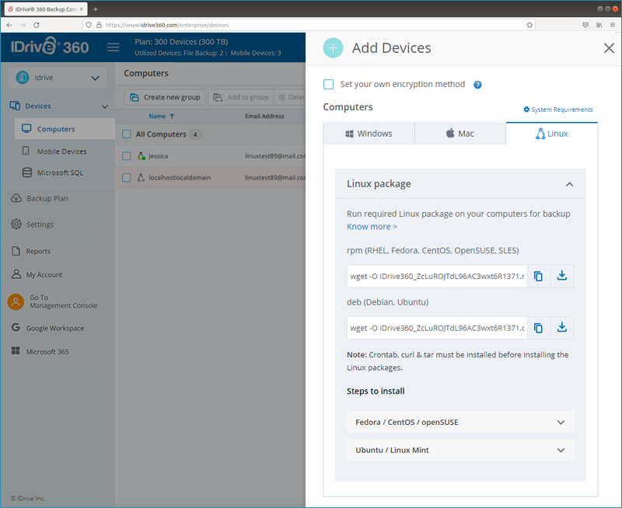The height and width of the screenshot is (508, 622).
Task: Open Computers in the sidebar
Action: (65, 129)
